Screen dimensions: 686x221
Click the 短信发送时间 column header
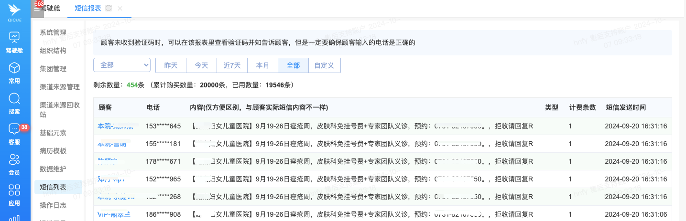tap(626, 107)
